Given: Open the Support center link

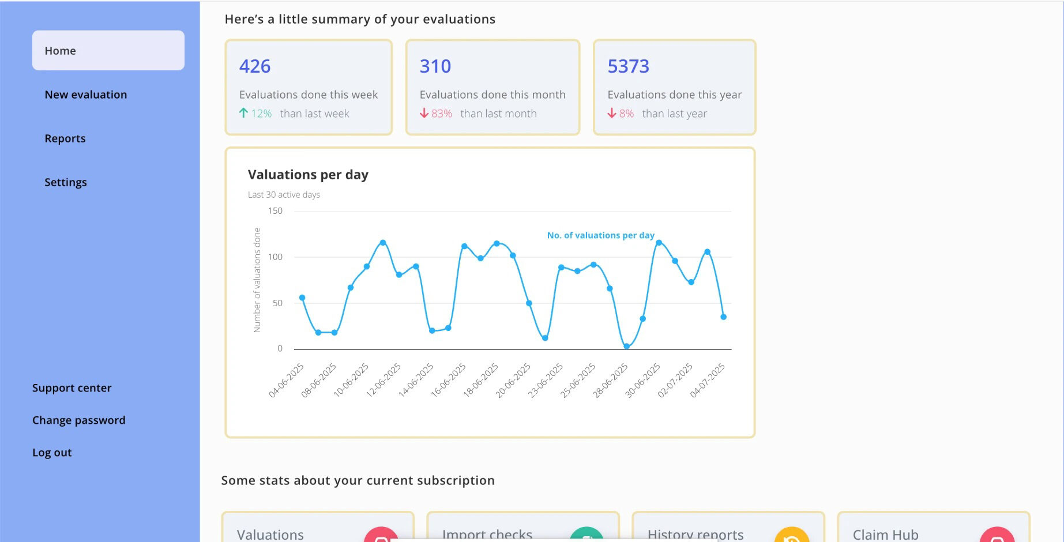Looking at the screenshot, I should (x=72, y=388).
